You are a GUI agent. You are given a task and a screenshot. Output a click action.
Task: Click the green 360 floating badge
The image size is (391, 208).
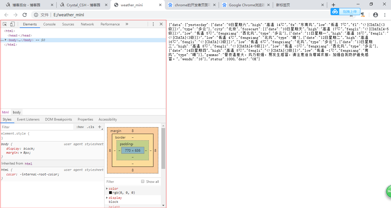(388, 191)
